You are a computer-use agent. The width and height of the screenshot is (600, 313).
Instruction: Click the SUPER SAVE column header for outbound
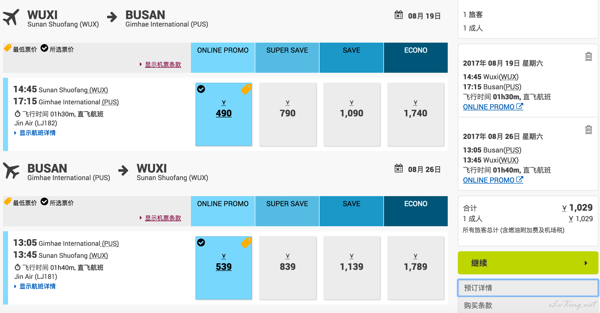pos(287,58)
